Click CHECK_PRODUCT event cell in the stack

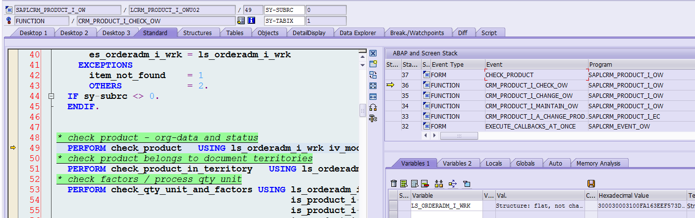click(x=536, y=75)
